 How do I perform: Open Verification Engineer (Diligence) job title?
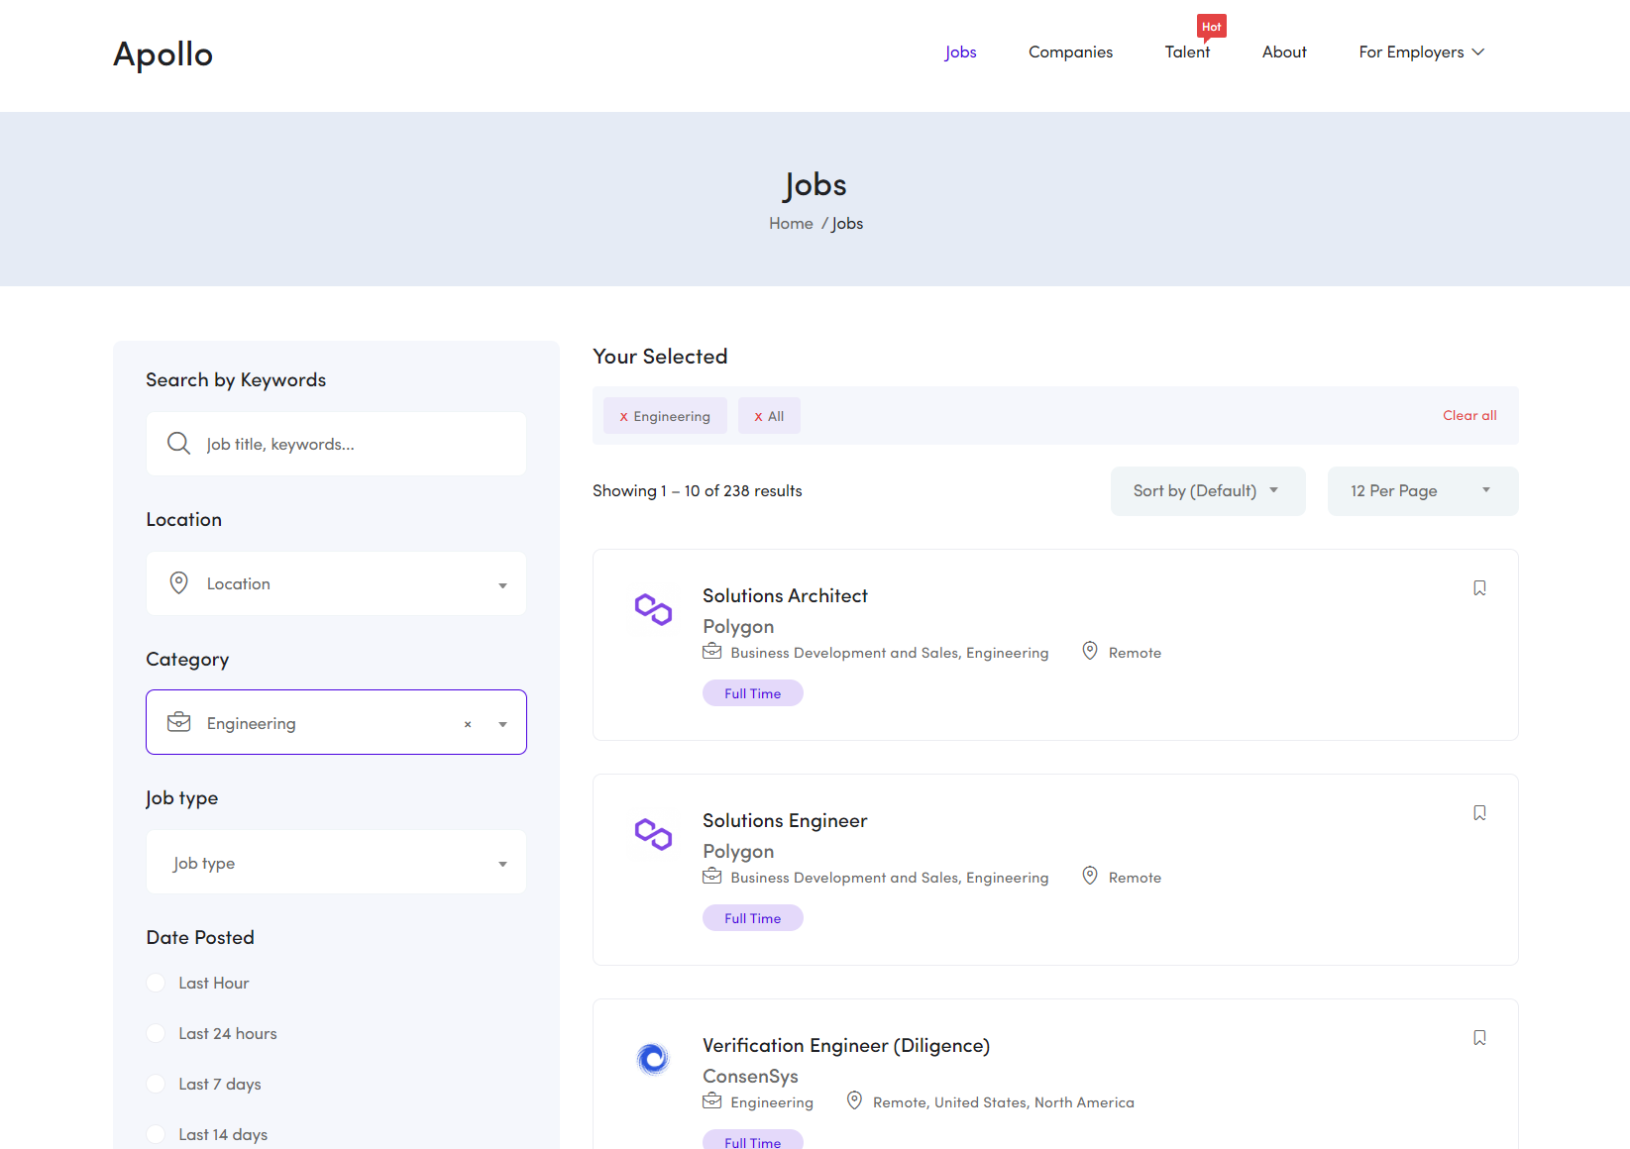click(846, 1046)
